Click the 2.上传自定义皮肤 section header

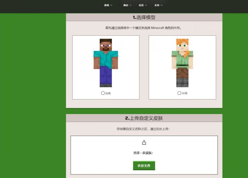point(144,118)
